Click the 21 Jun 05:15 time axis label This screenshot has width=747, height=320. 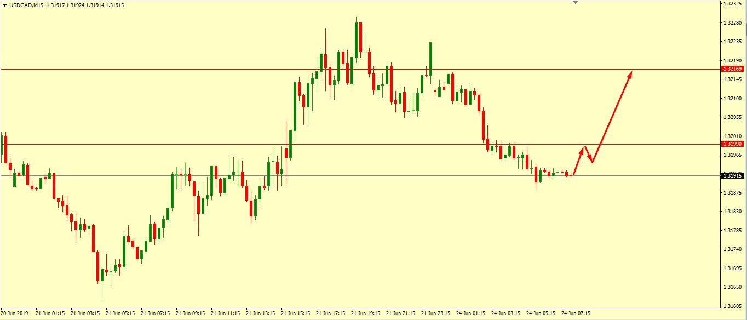click(x=120, y=314)
